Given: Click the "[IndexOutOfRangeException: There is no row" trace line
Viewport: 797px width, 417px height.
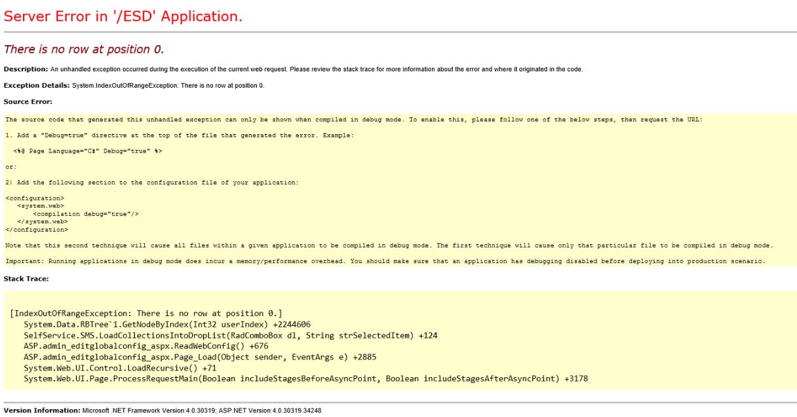Looking at the screenshot, I should (x=146, y=314).
